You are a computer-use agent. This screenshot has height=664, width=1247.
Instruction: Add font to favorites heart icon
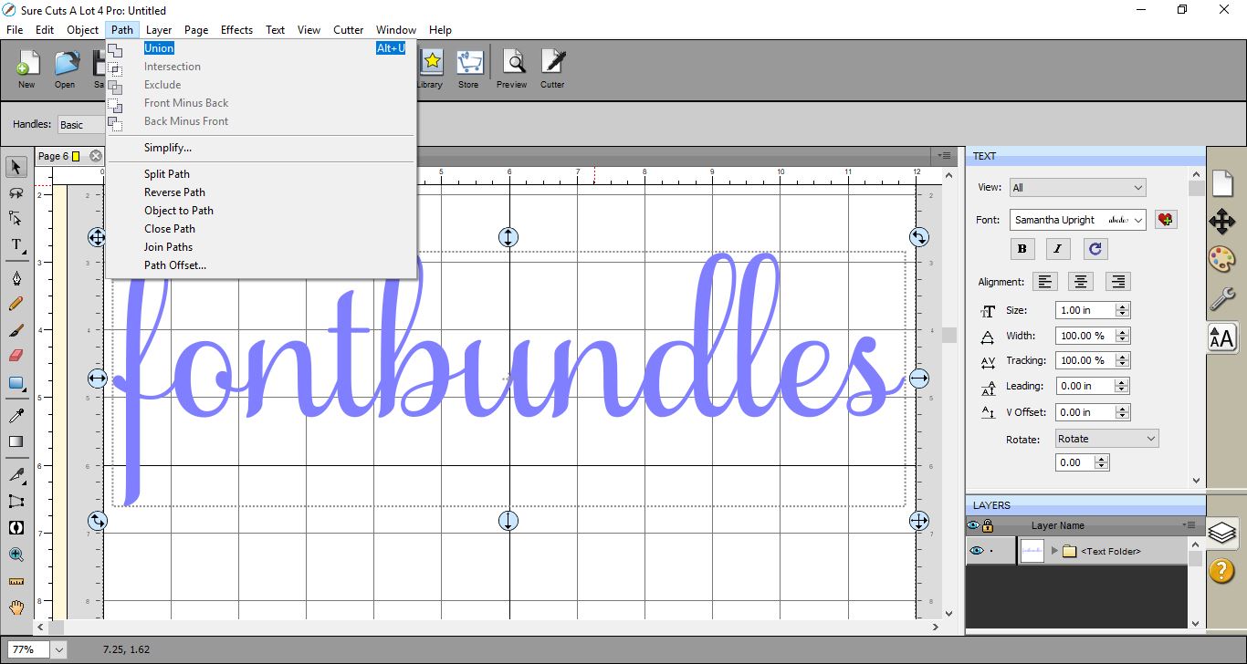[1166, 220]
